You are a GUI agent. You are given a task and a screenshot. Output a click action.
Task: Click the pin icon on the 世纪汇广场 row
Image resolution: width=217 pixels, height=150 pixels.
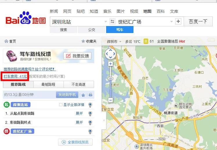click(90, 131)
